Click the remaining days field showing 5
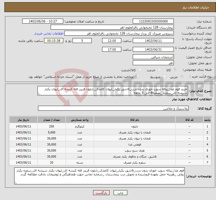Image resolution: width=216 pixels, height=200 pixels. click(82, 41)
